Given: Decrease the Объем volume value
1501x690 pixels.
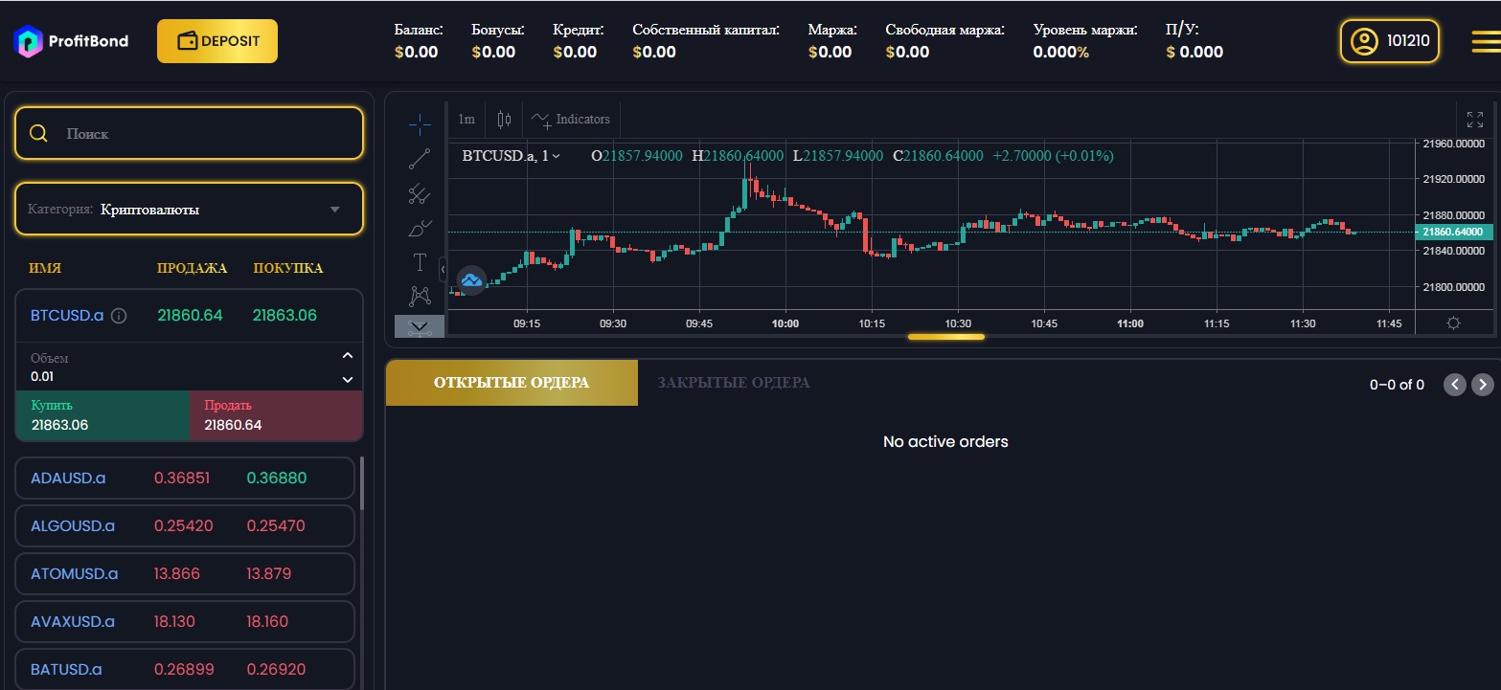Looking at the screenshot, I should pyautogui.click(x=348, y=380).
